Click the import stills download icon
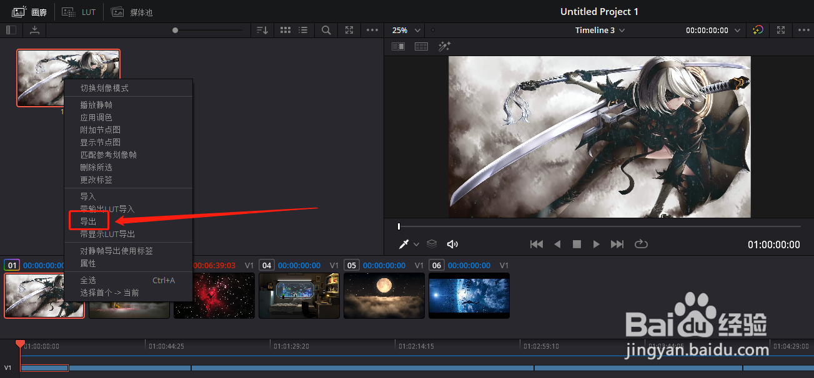 [x=34, y=30]
